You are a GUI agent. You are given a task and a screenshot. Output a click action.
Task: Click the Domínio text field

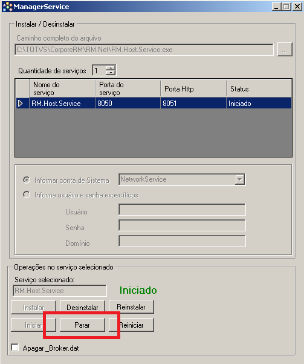pos(182,241)
